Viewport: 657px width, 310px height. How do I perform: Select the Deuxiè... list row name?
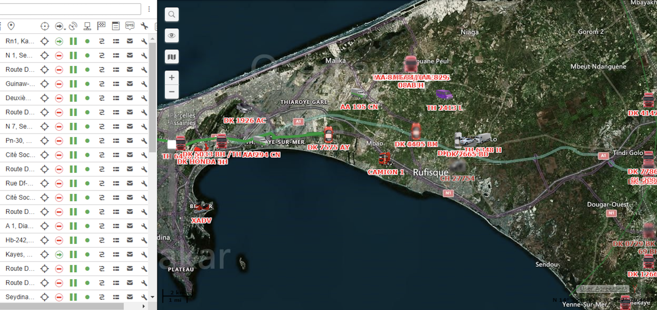click(18, 98)
